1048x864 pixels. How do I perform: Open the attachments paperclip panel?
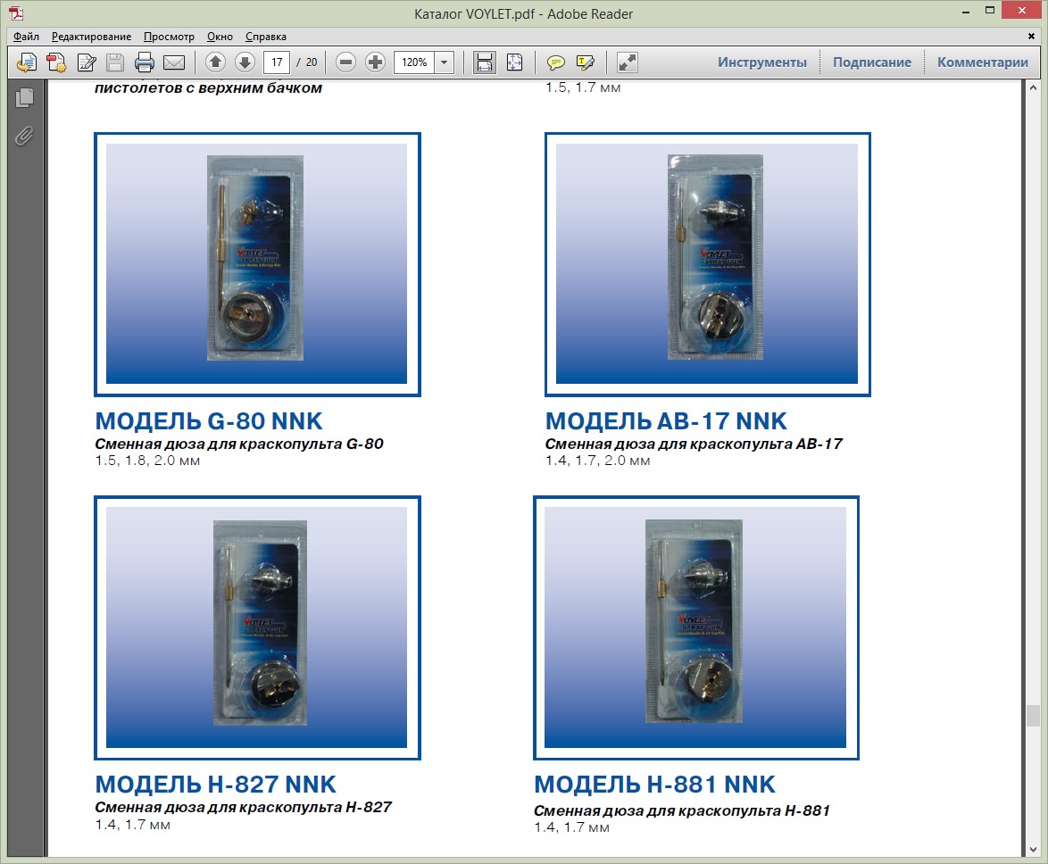tap(24, 136)
